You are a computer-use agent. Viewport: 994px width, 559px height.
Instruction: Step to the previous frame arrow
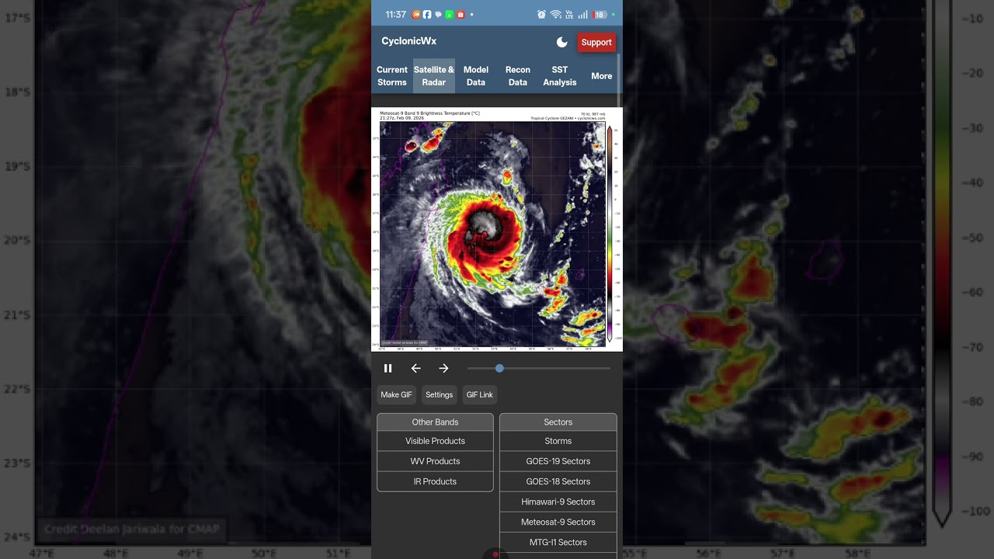pyautogui.click(x=415, y=368)
